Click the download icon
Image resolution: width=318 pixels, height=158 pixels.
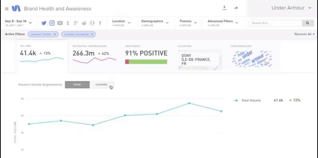[x=224, y=8]
